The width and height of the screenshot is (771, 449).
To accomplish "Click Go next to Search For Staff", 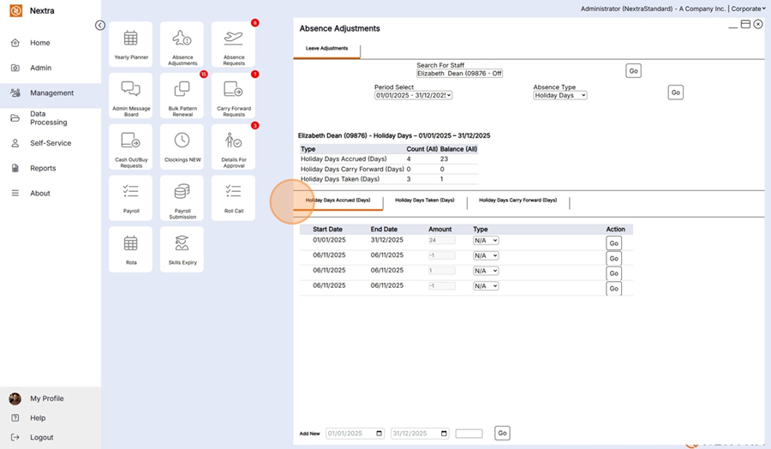I will 633,71.
